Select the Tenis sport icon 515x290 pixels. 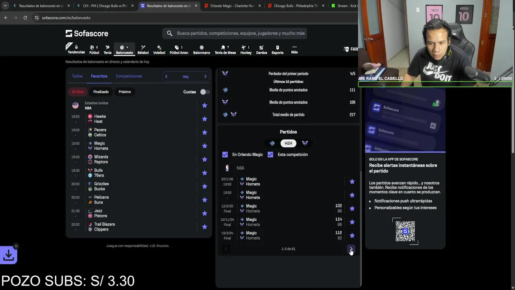point(107,50)
